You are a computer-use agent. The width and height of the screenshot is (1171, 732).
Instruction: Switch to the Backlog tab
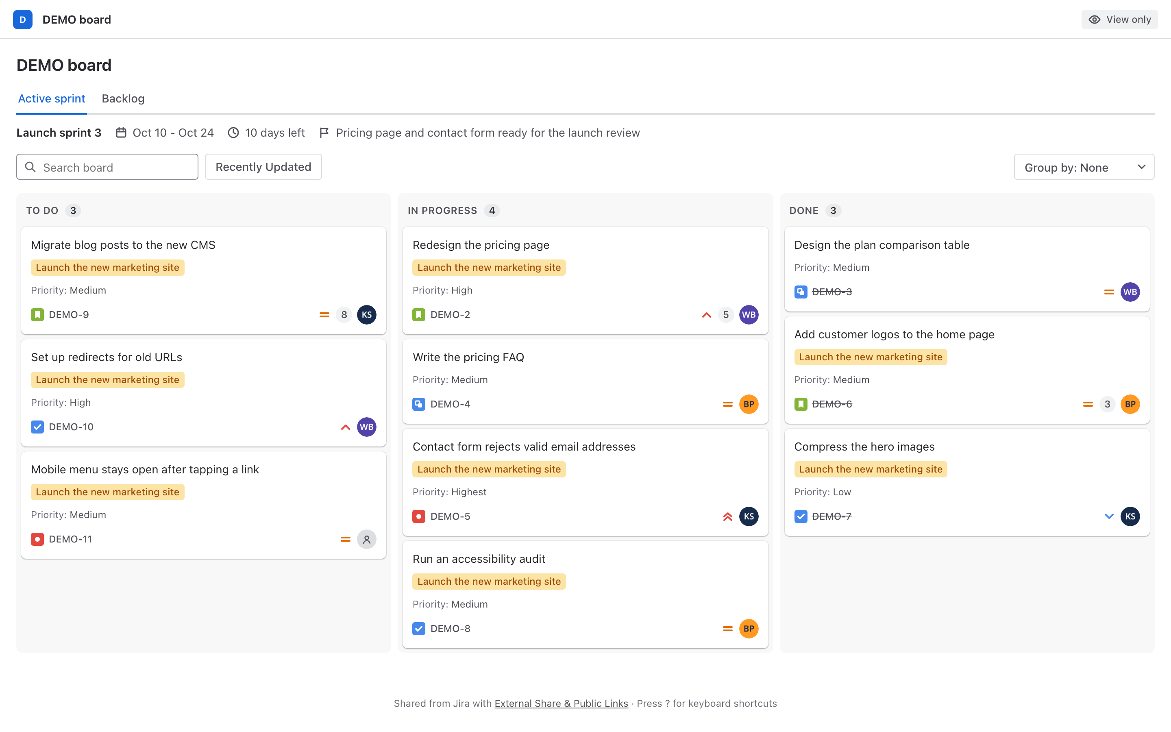point(123,99)
